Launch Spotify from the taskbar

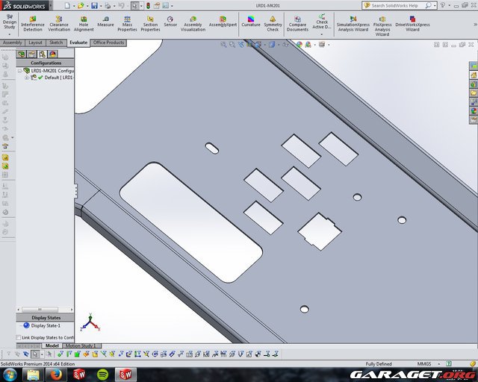coord(102,374)
